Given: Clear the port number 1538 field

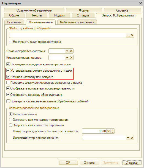Looking at the screenshot, I should (x=108, y=131).
